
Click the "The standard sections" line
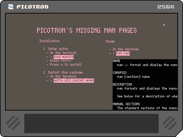click(x=147, y=108)
